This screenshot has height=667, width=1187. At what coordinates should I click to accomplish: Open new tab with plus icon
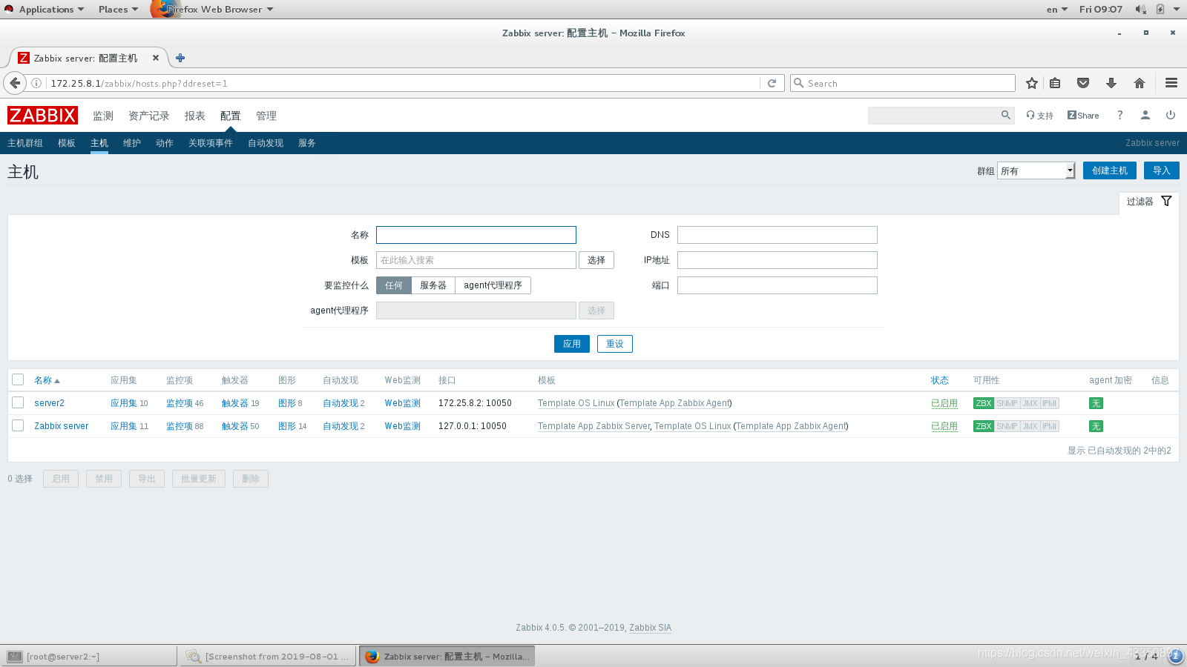[x=180, y=58]
